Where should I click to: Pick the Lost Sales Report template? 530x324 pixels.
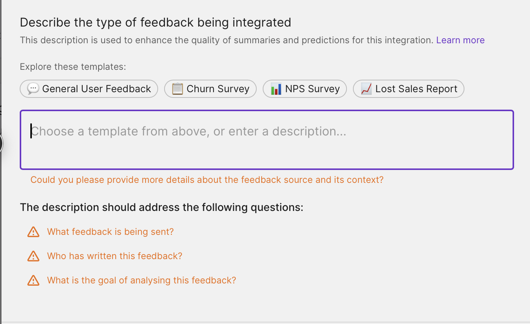(x=409, y=89)
